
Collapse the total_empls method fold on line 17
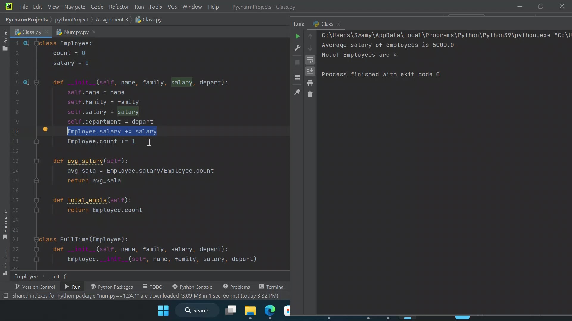36,200
